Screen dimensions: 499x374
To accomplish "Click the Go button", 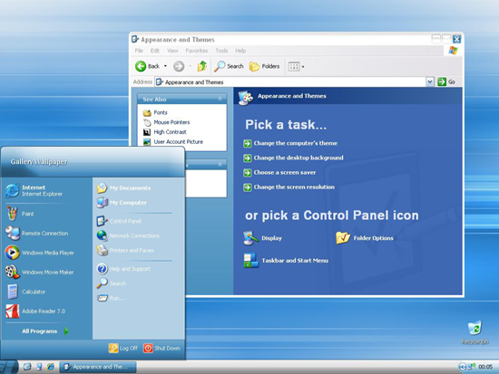I will click(x=446, y=82).
